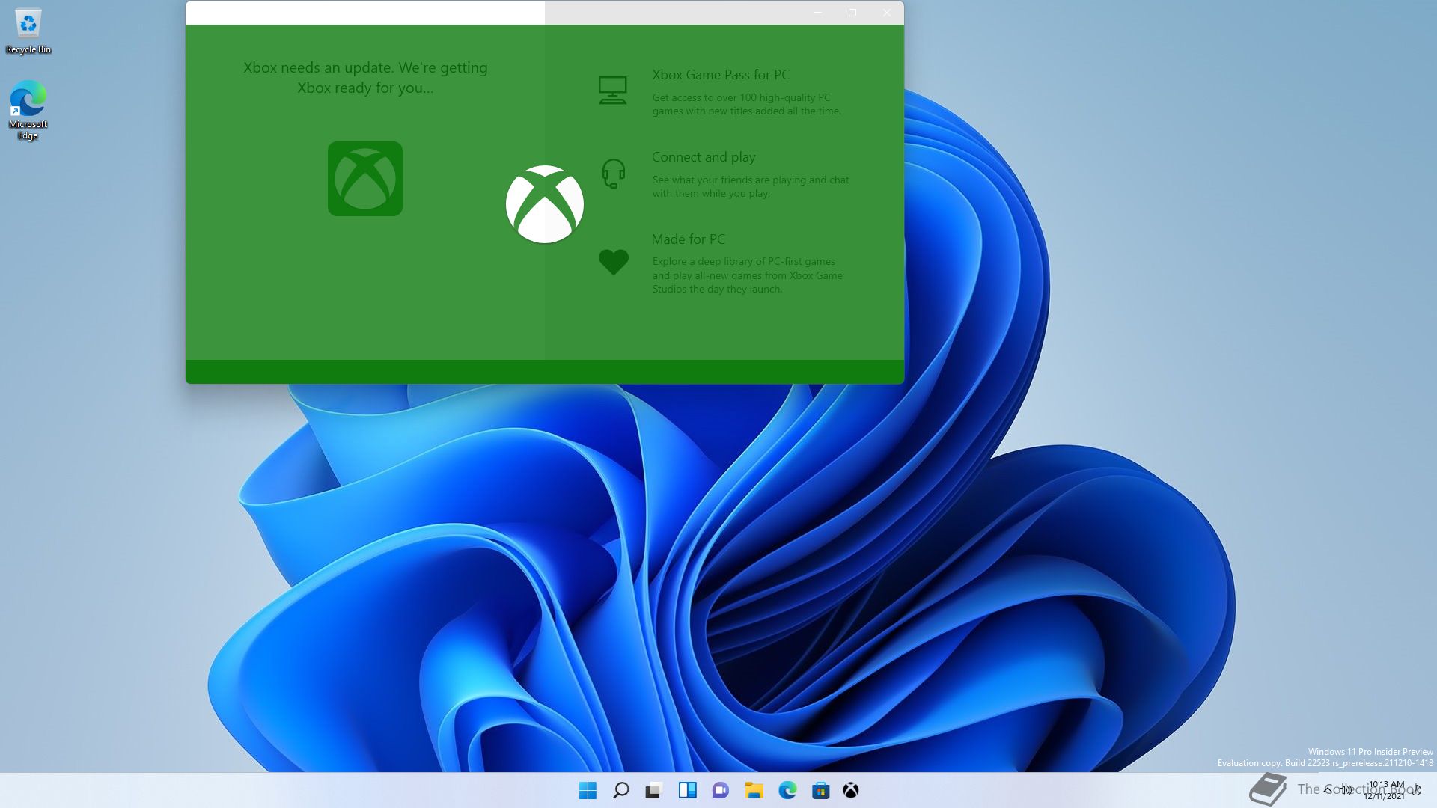Open the volume control in system tray

click(x=1345, y=789)
